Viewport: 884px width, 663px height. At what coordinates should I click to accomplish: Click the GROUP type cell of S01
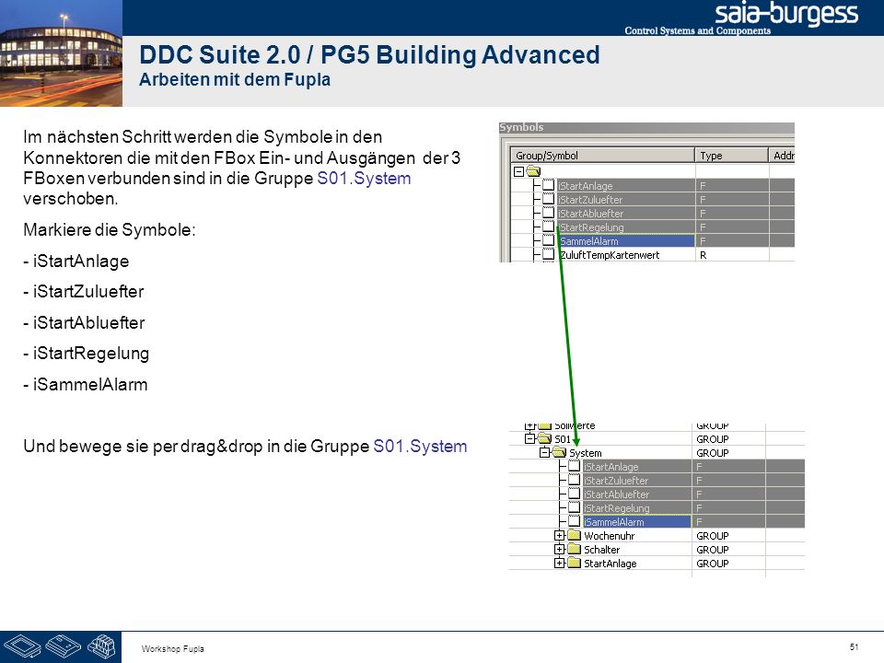tap(728, 438)
